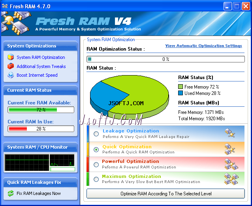252x206 pixels.
Task: Click the blue Used Memory legend swatch
Action: pyautogui.click(x=181, y=93)
